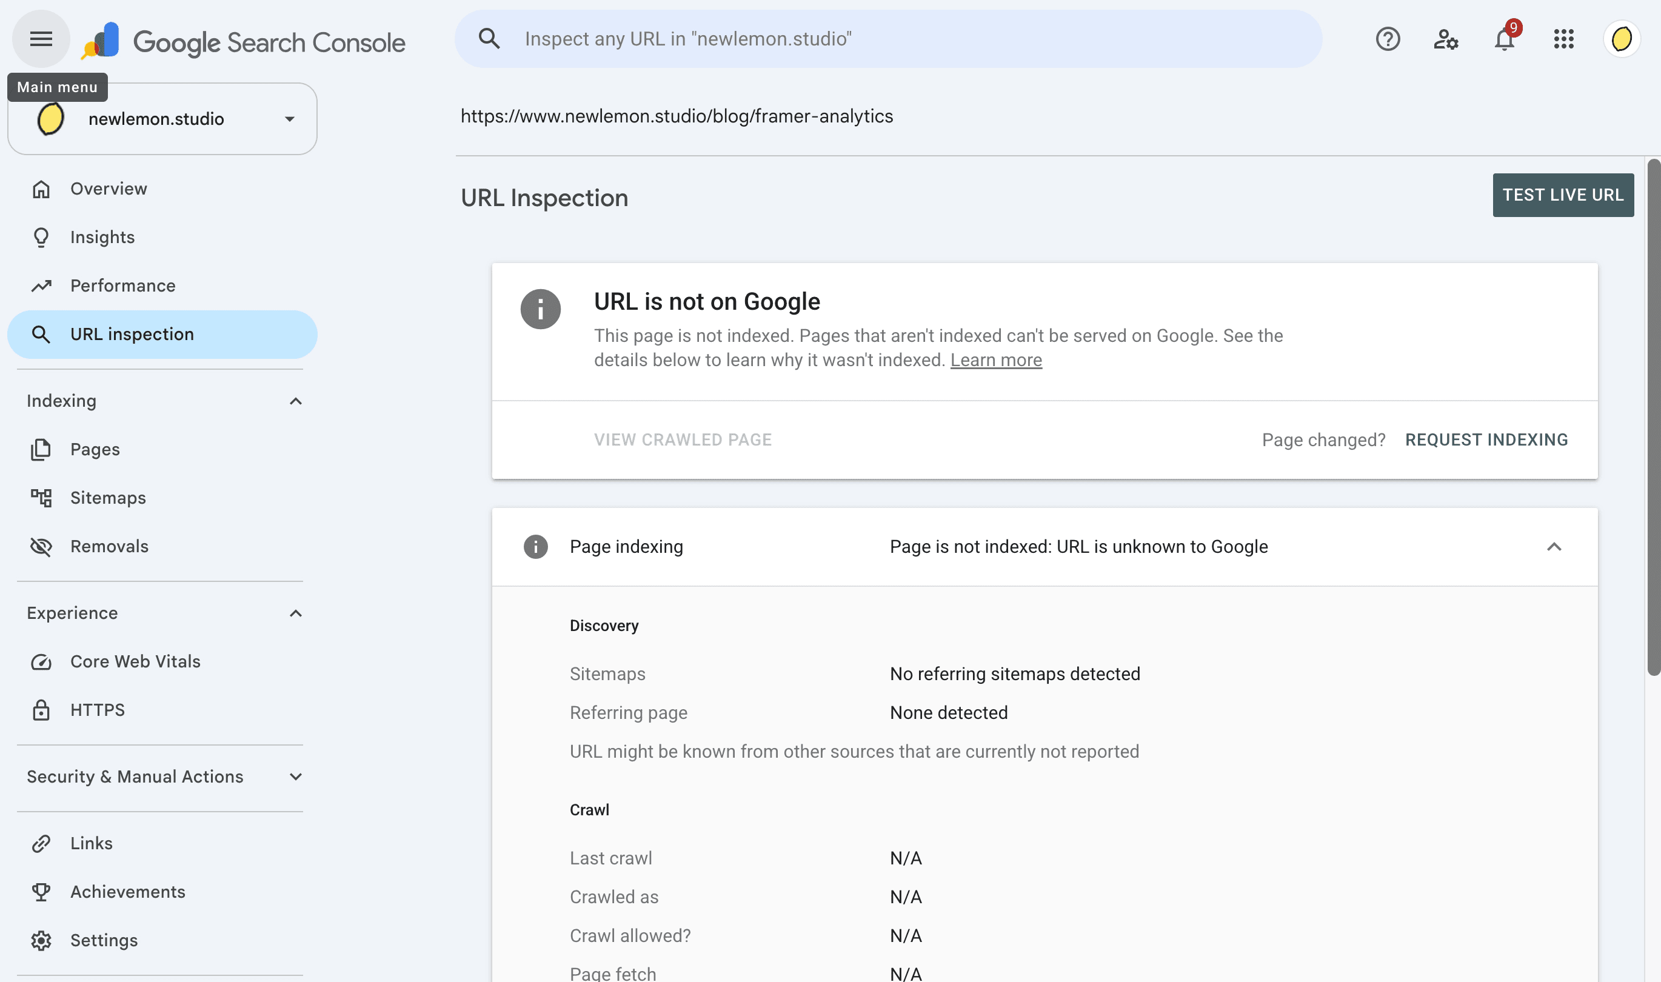Click the 'Crawl' section heading
1661x982 pixels.
590,810
